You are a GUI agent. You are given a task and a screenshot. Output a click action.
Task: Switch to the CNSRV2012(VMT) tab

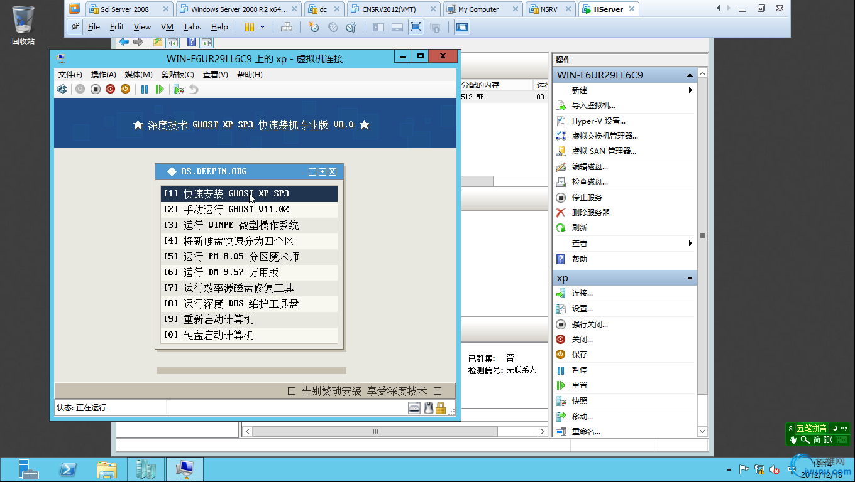pos(394,9)
